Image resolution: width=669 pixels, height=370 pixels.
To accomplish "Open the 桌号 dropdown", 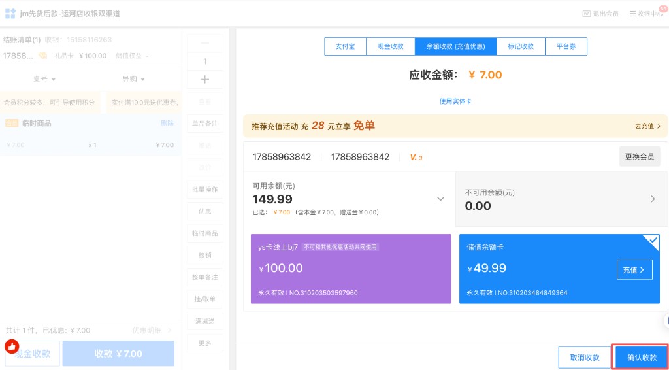I will point(44,79).
